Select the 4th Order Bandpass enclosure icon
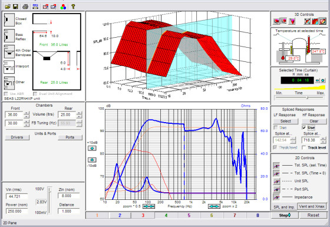330x227 pixels. pos(9,51)
